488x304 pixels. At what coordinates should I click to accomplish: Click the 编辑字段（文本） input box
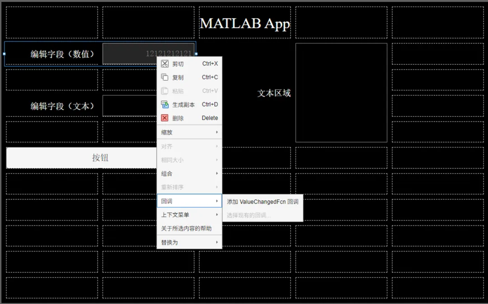point(130,106)
